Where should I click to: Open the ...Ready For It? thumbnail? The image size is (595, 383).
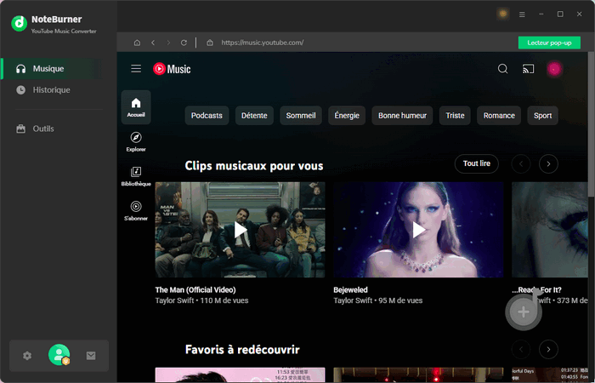(x=549, y=230)
